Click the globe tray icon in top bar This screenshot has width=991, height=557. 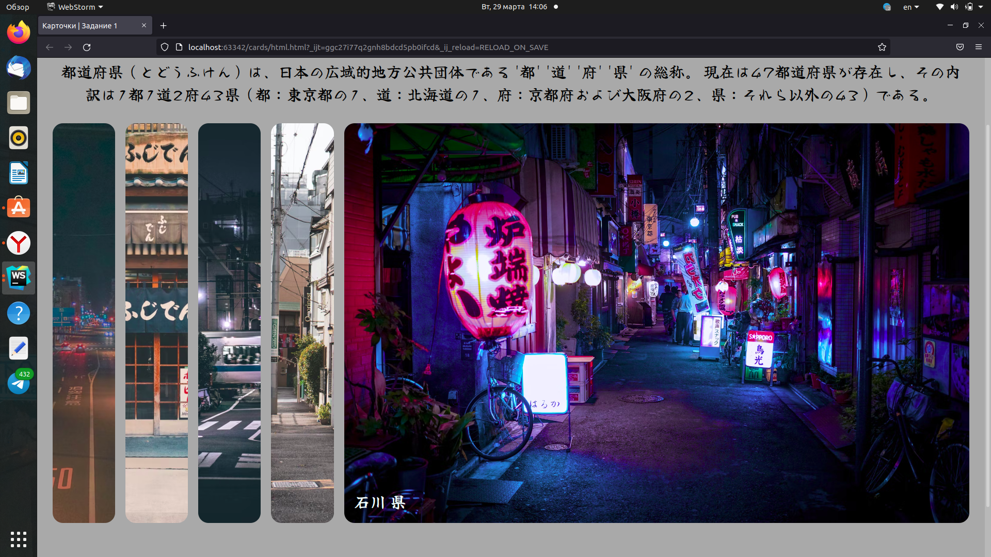coord(887,7)
